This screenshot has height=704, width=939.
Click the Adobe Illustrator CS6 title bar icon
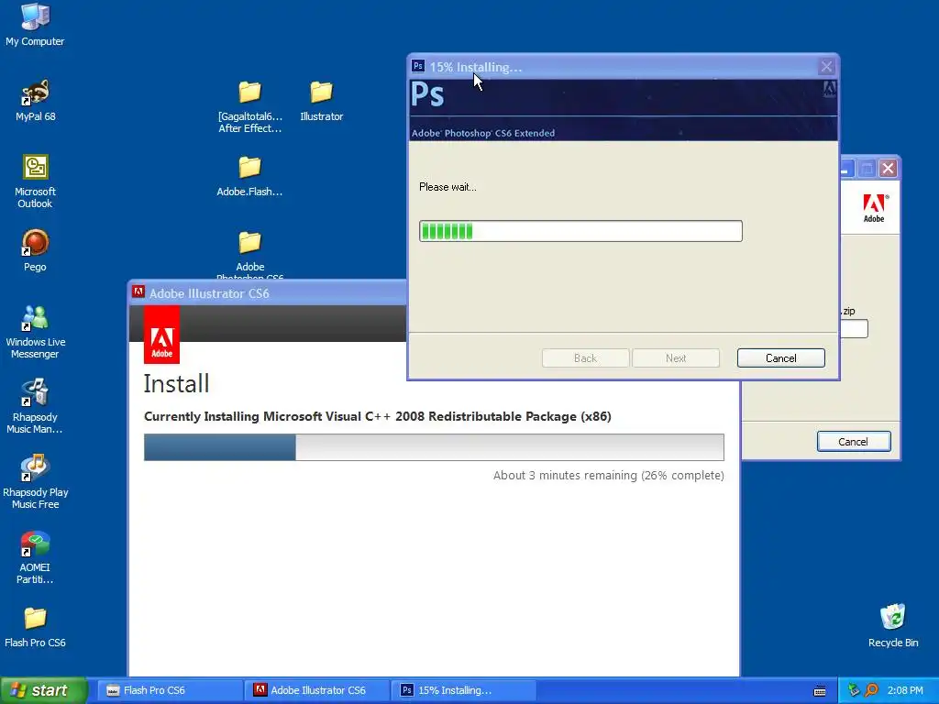click(138, 292)
